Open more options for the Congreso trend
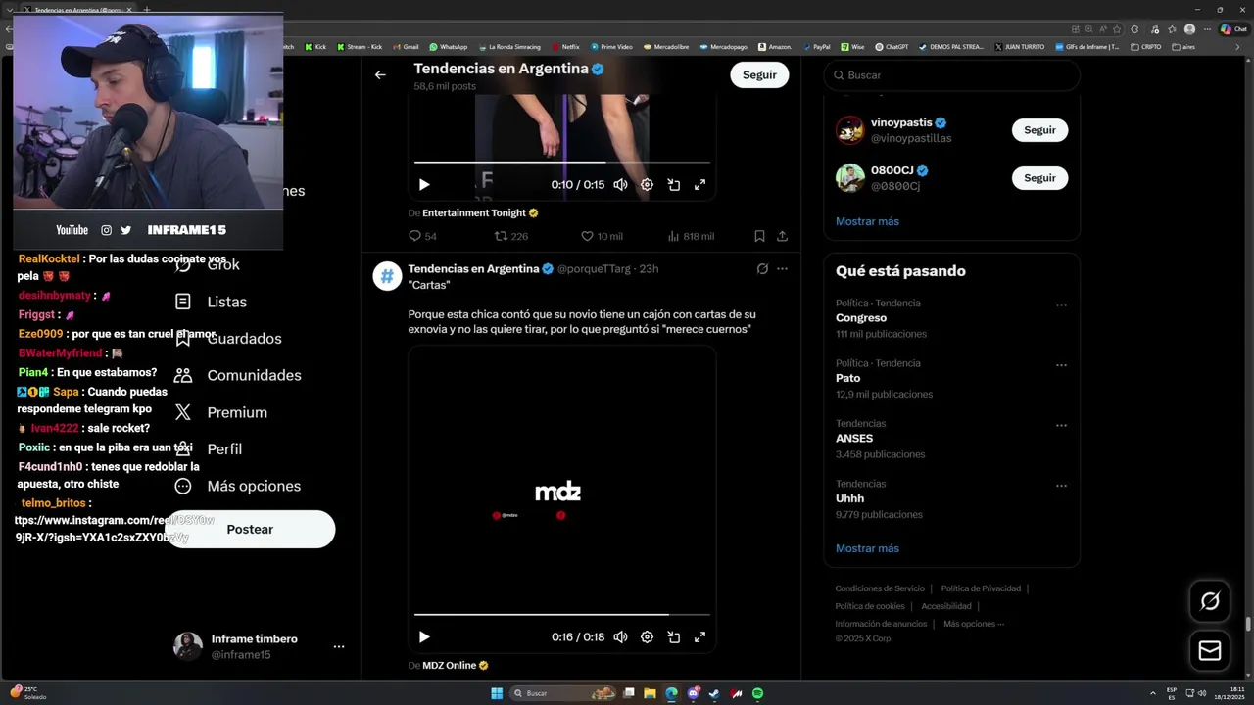 point(1061,305)
